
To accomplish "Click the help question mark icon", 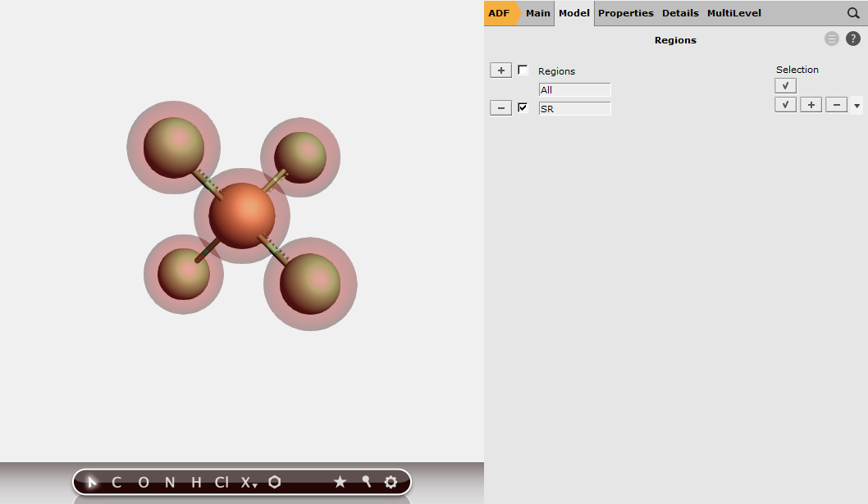I will click(852, 38).
